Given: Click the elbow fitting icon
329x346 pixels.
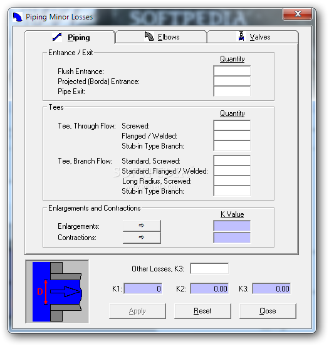Looking at the screenshot, I should (x=149, y=36).
